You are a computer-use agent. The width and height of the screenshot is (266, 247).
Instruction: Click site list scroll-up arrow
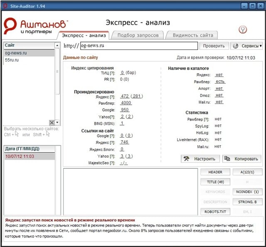pyautogui.click(x=57, y=45)
